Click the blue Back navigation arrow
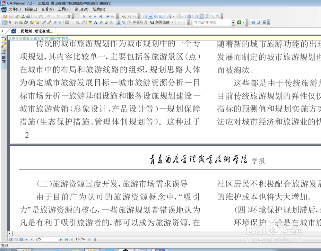The image size is (321, 251). tap(108, 16)
